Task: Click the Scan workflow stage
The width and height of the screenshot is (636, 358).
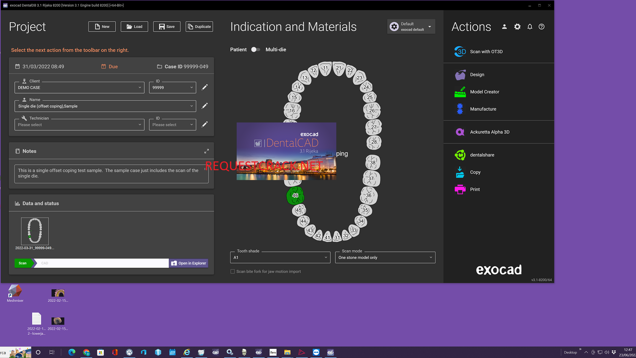Action: (x=23, y=263)
